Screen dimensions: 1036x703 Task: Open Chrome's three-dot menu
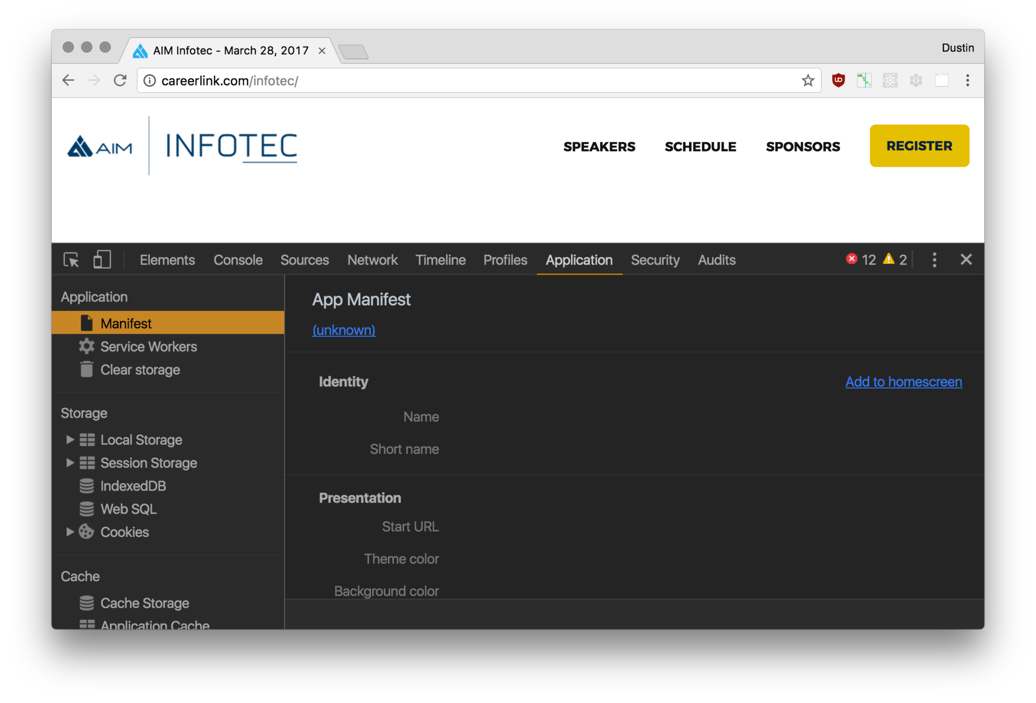coord(967,80)
